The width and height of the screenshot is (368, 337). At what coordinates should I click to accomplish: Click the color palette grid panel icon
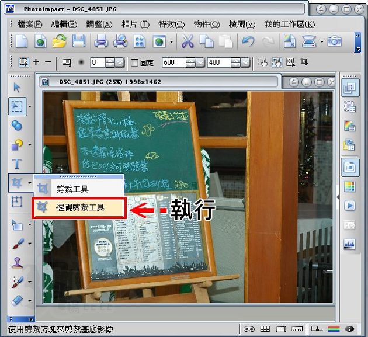click(349, 186)
